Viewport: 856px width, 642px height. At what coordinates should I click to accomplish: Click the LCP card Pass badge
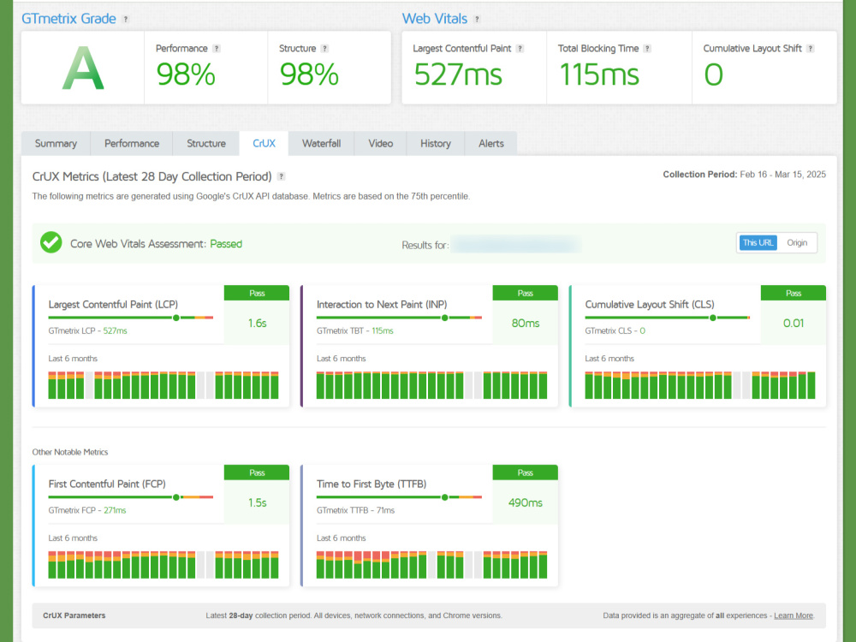[x=257, y=293]
